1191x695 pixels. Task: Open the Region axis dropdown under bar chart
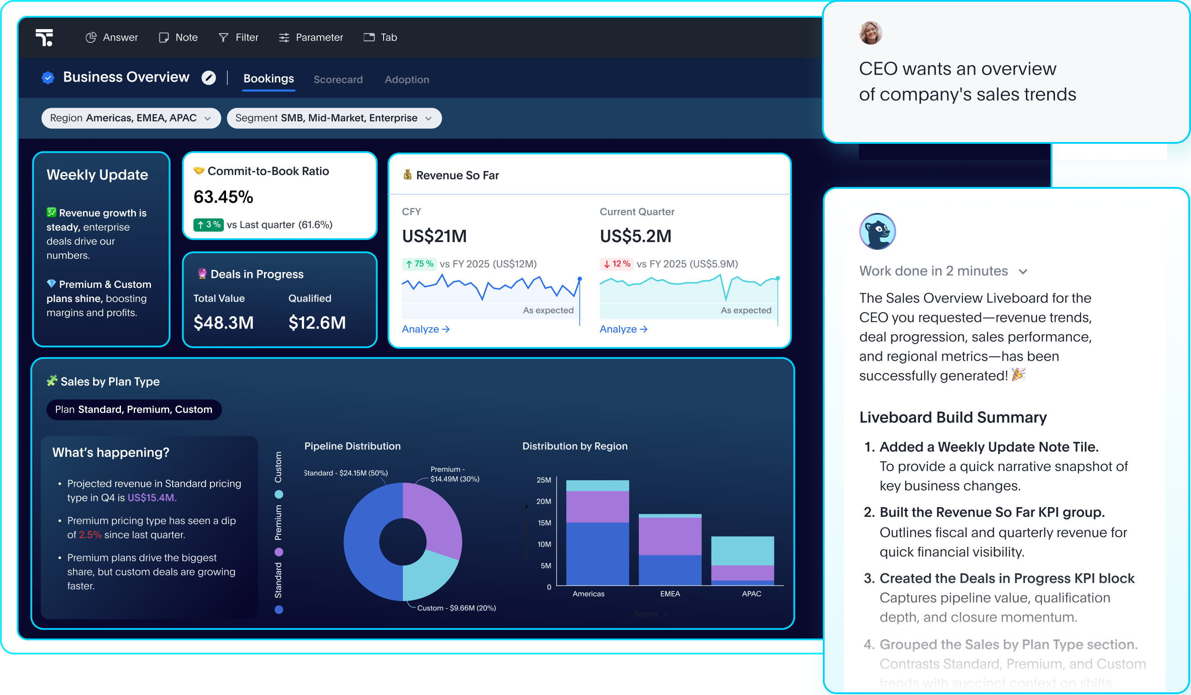[651, 614]
